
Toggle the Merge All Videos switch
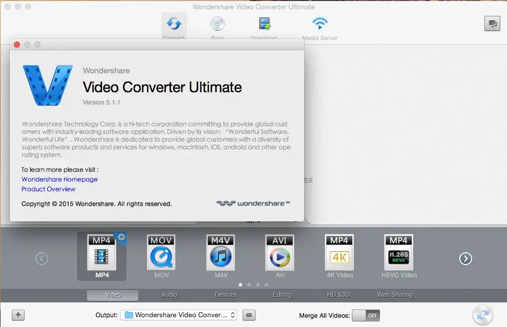(366, 315)
